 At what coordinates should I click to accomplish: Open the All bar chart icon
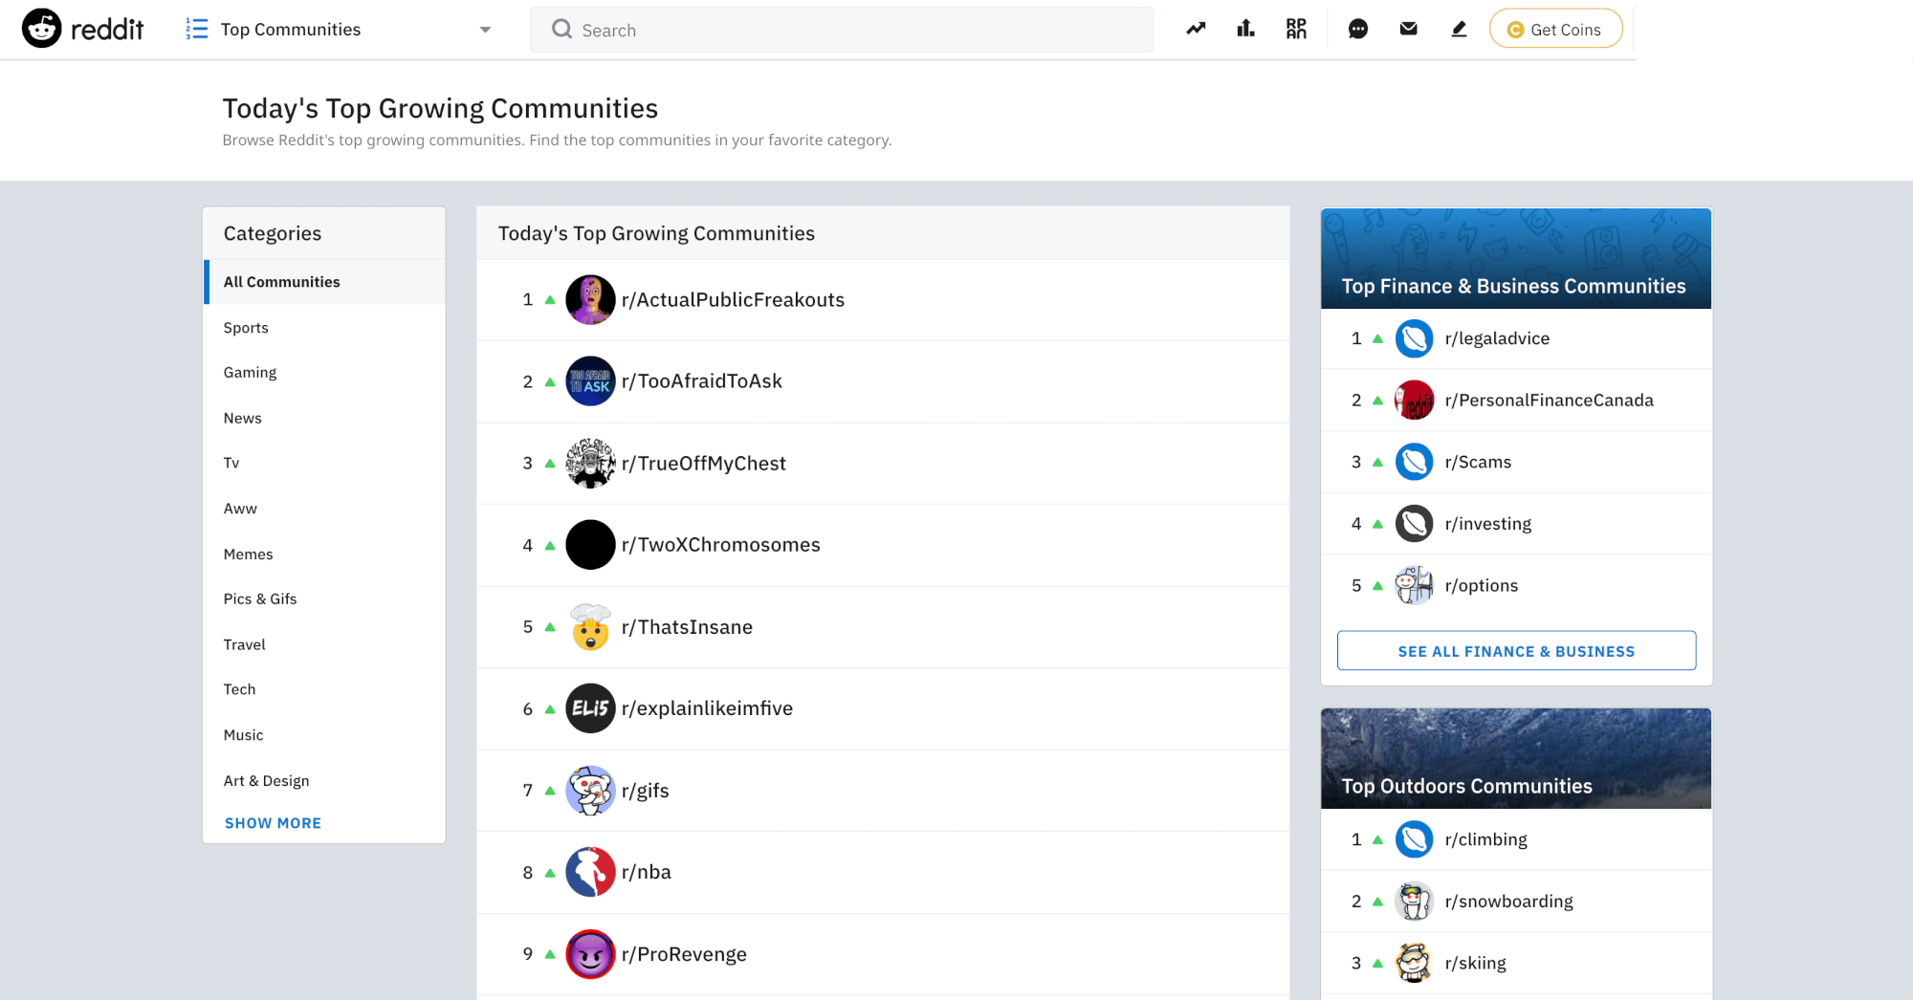click(1245, 29)
